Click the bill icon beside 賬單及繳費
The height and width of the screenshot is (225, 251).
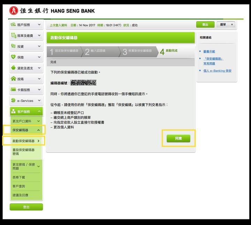click(x=14, y=35)
